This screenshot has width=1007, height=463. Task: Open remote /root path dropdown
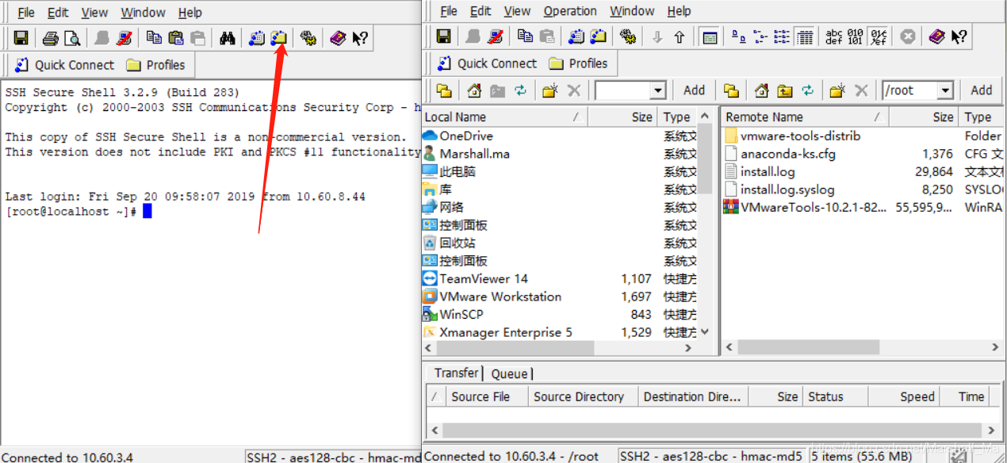tap(944, 90)
